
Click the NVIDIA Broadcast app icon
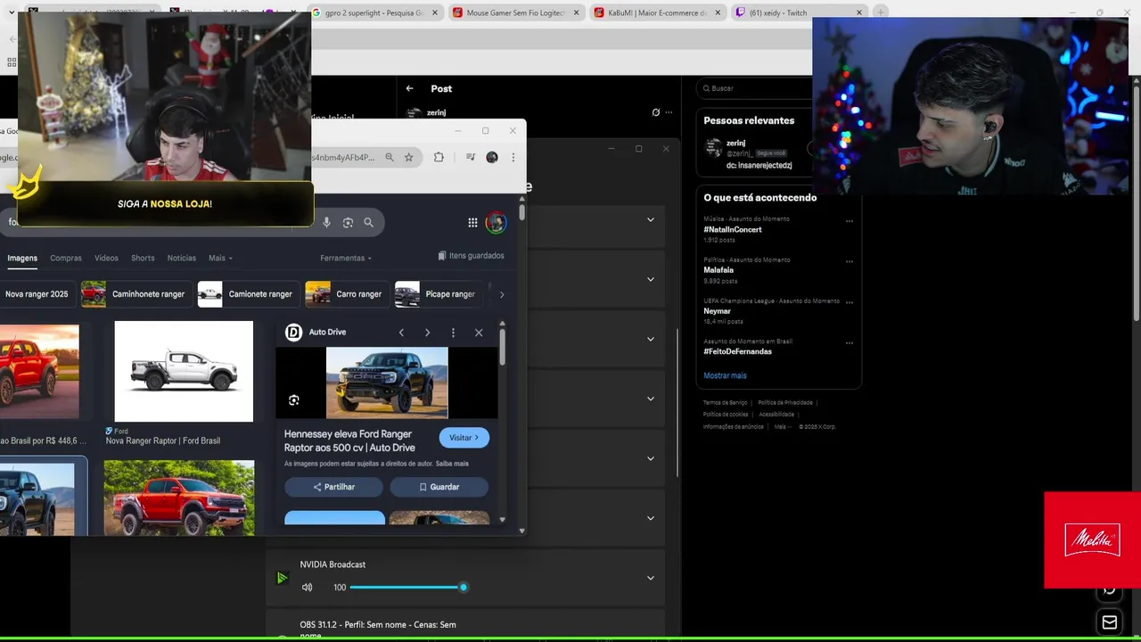tap(282, 578)
